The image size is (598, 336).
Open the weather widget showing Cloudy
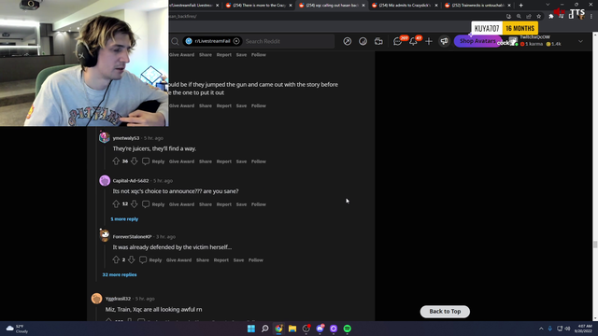[x=17, y=329]
